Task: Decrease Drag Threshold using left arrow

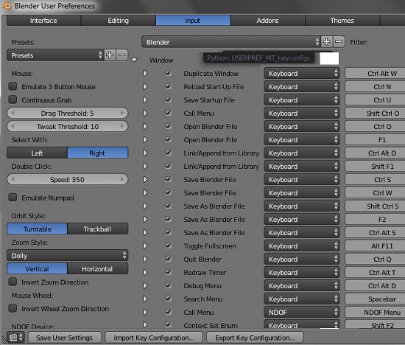Action: point(13,113)
